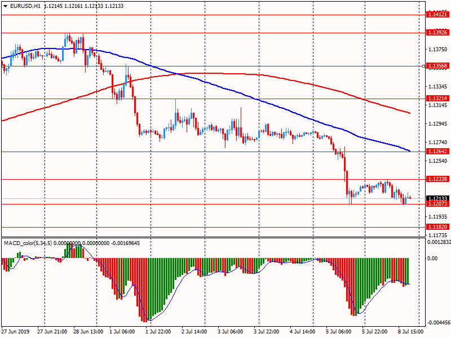451x338 pixels.
Task: Open the chart menu triangle beside EURUSD,H1
Action: [6, 6]
